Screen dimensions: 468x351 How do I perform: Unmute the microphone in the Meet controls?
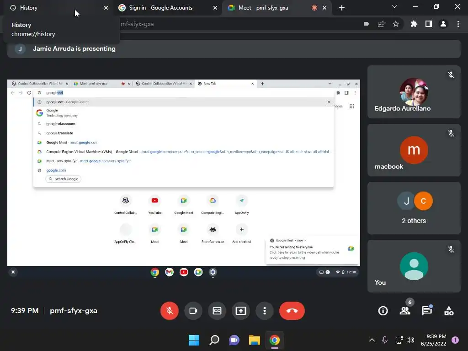click(x=169, y=311)
